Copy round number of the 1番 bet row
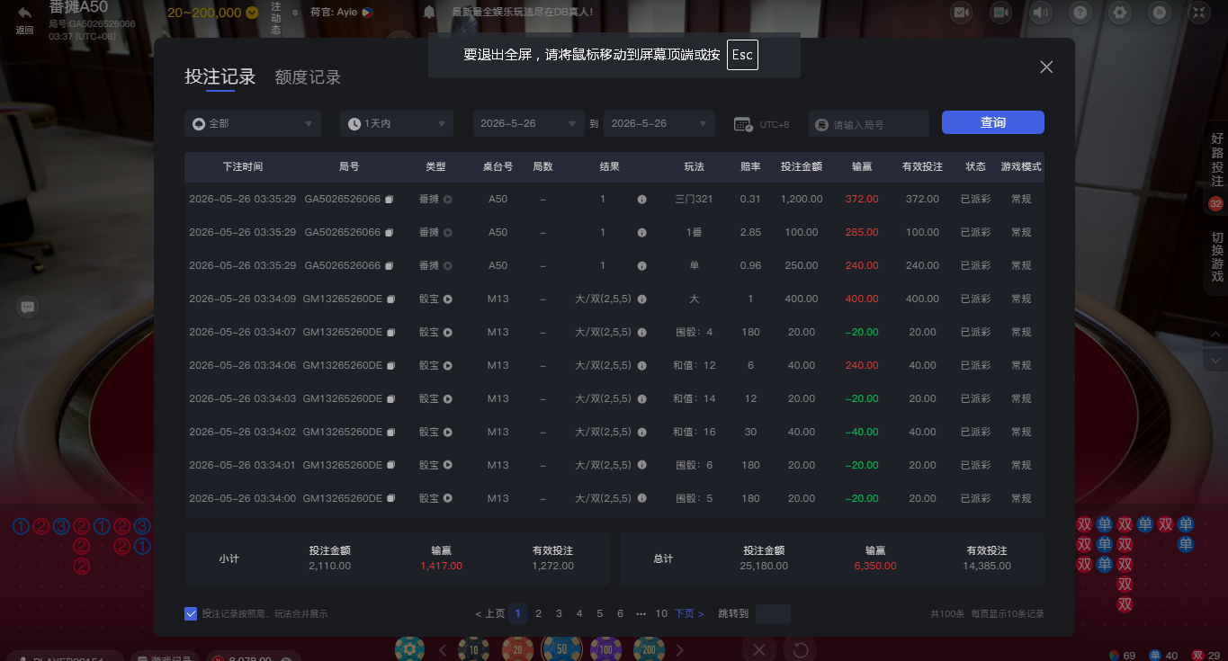The width and height of the screenshot is (1228, 661). pyautogui.click(x=389, y=232)
